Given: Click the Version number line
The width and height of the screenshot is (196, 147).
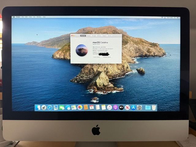Looking at the screenshot, I should 96,44.
